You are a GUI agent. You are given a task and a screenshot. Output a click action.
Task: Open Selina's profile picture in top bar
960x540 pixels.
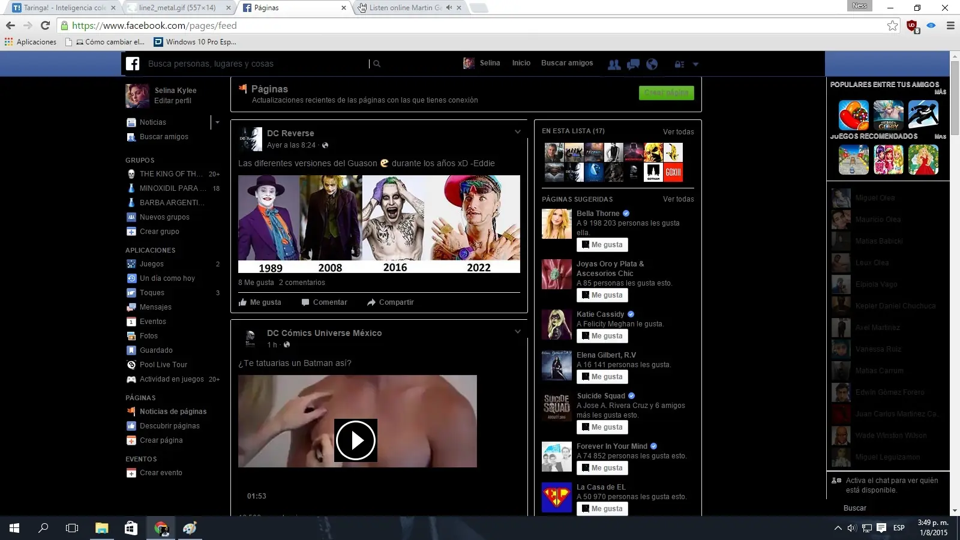click(469, 64)
